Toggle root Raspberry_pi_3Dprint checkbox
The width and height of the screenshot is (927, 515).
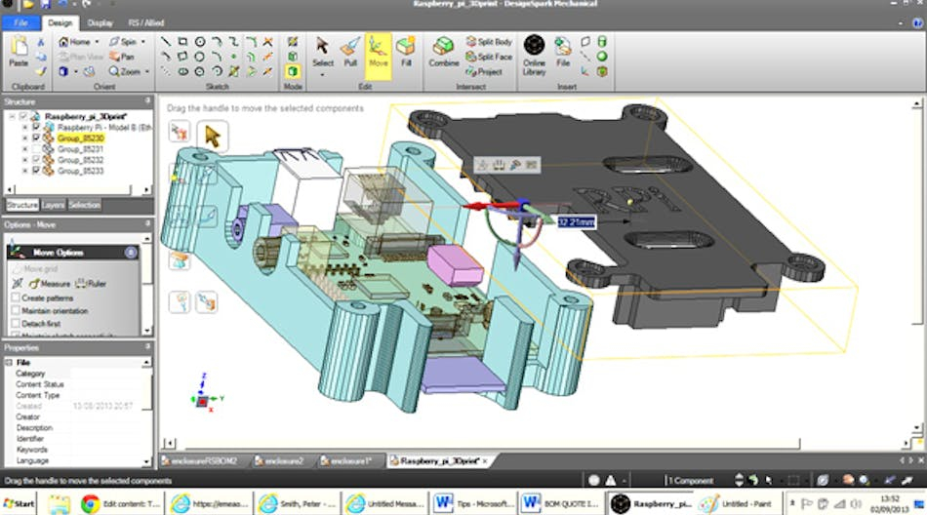point(23,116)
